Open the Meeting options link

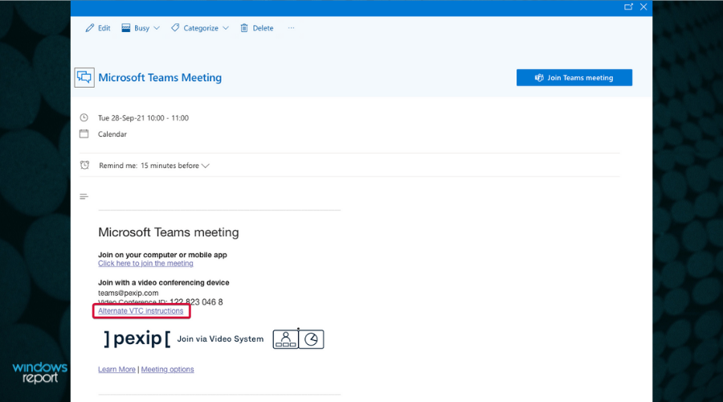click(x=167, y=369)
